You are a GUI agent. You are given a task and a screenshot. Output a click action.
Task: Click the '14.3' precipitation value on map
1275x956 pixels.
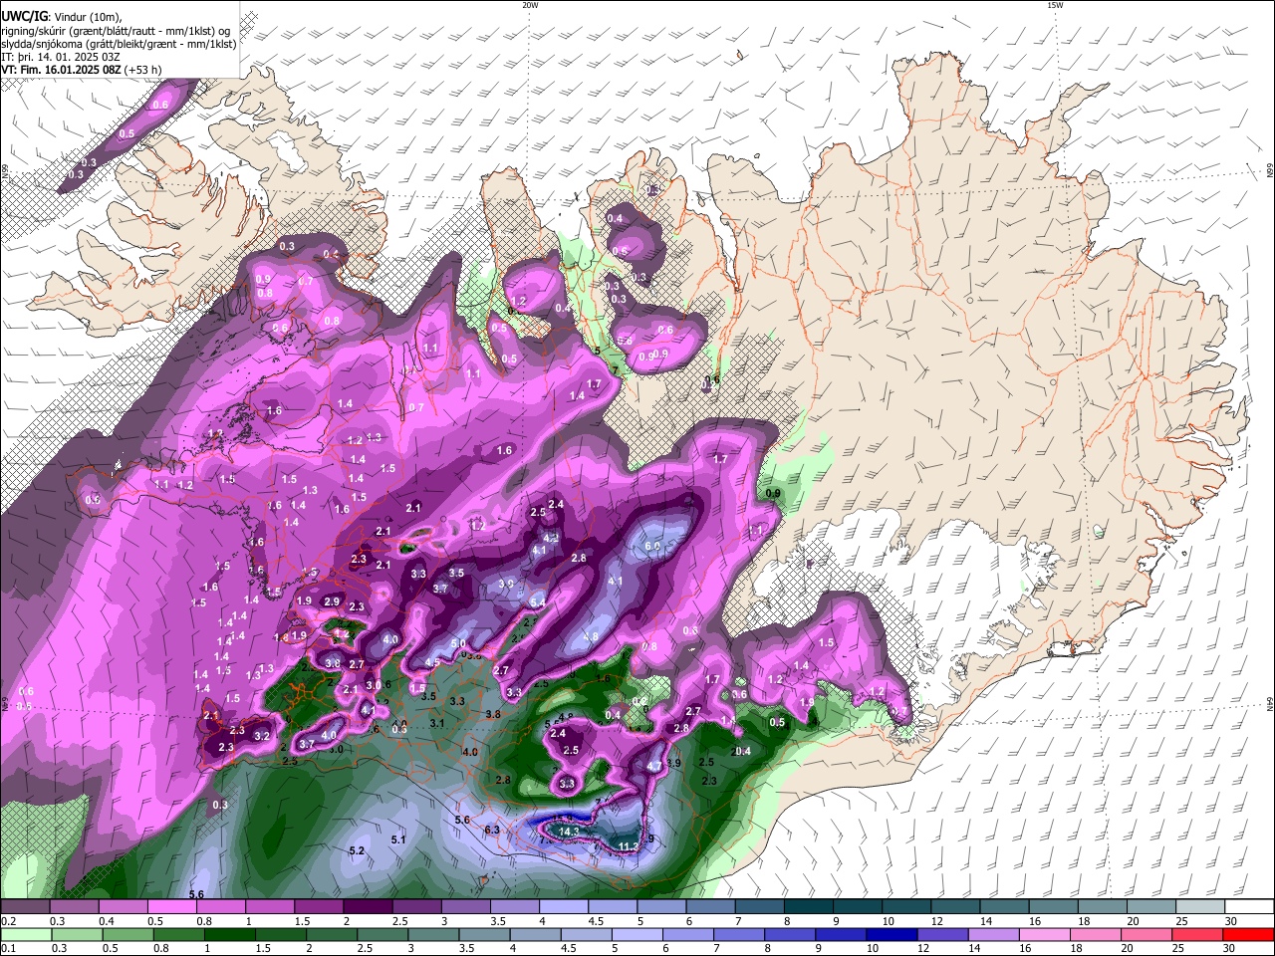(569, 831)
